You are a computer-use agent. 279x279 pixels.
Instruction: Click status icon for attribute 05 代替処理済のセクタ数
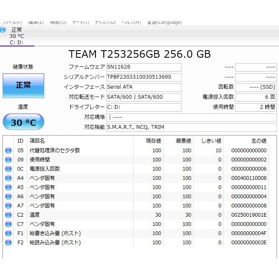pos(8,151)
